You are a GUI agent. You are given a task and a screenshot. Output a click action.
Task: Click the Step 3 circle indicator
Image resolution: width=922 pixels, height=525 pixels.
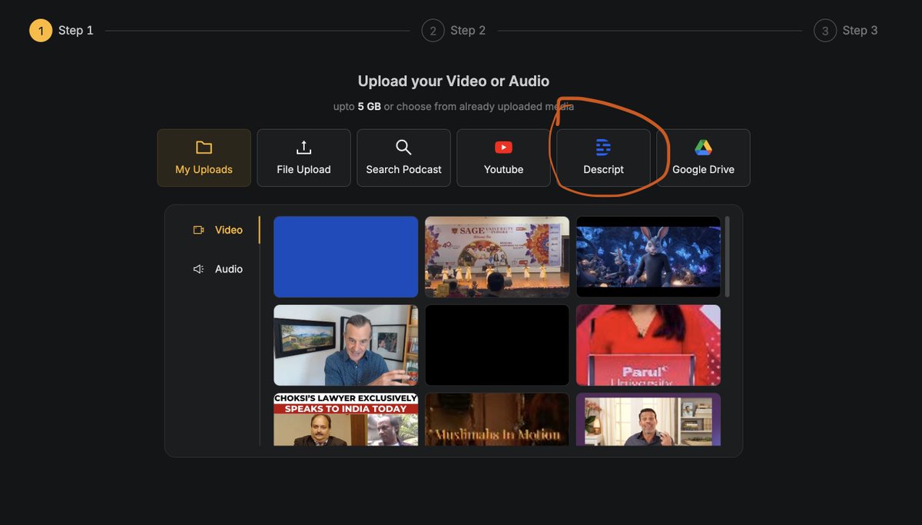pos(825,31)
